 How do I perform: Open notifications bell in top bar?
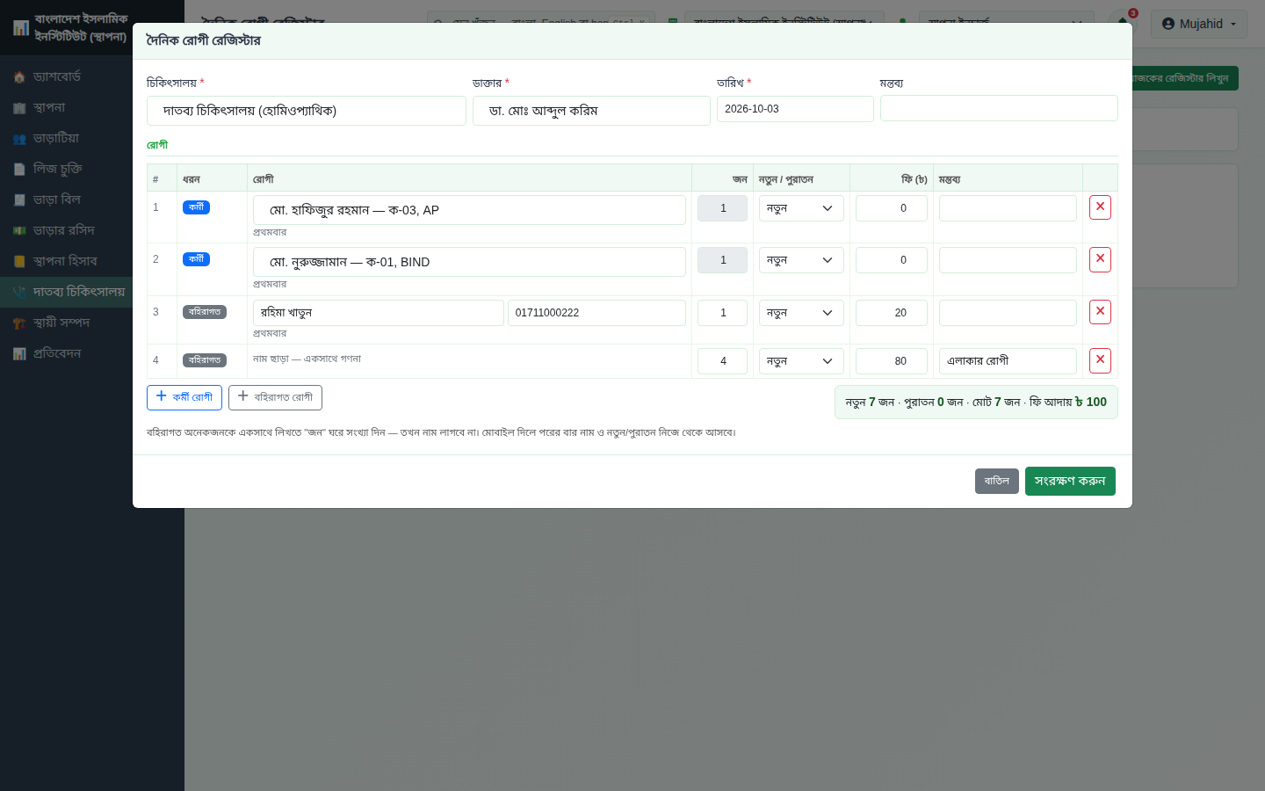[1123, 24]
